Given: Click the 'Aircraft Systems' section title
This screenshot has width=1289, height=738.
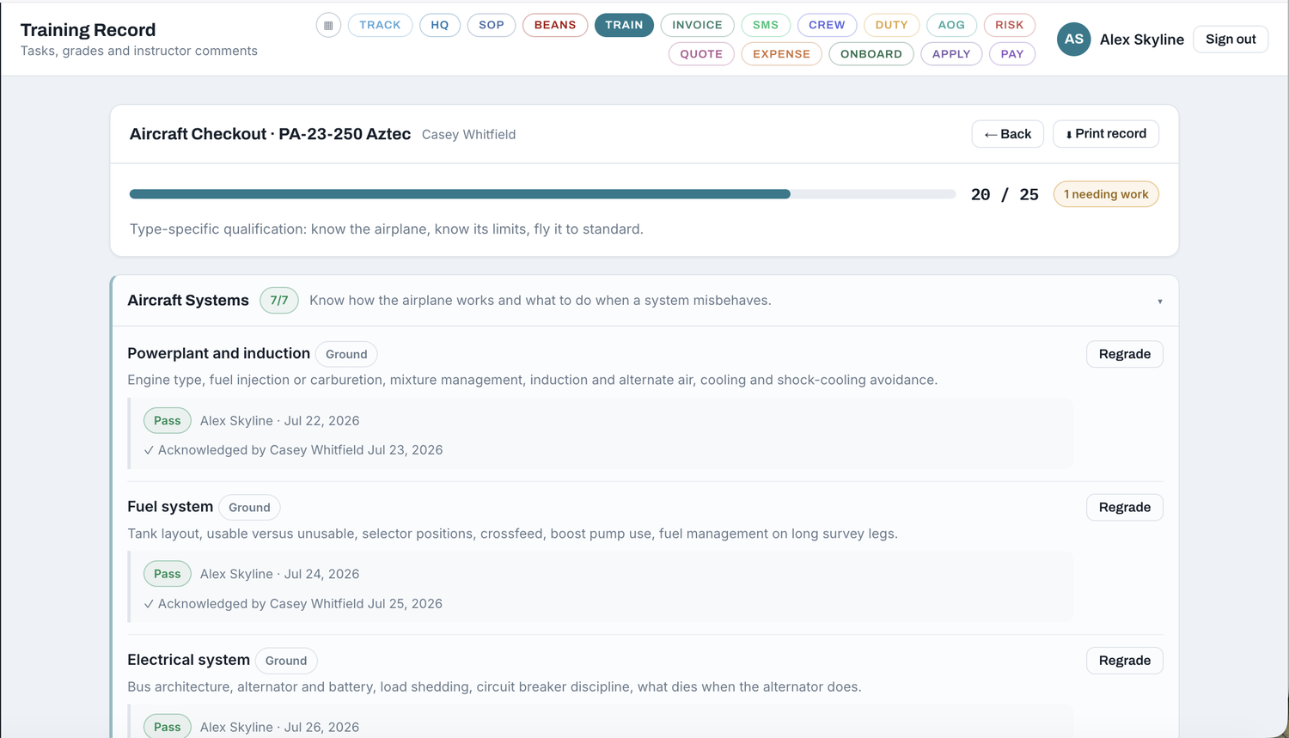Looking at the screenshot, I should (x=188, y=301).
